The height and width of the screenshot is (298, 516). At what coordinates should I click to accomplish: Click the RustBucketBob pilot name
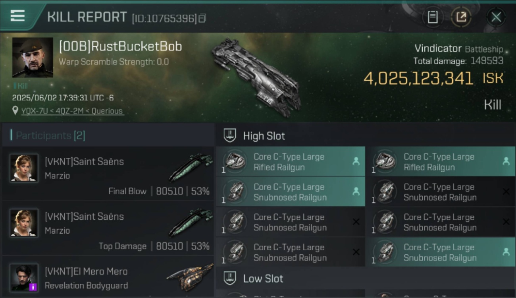click(x=120, y=46)
